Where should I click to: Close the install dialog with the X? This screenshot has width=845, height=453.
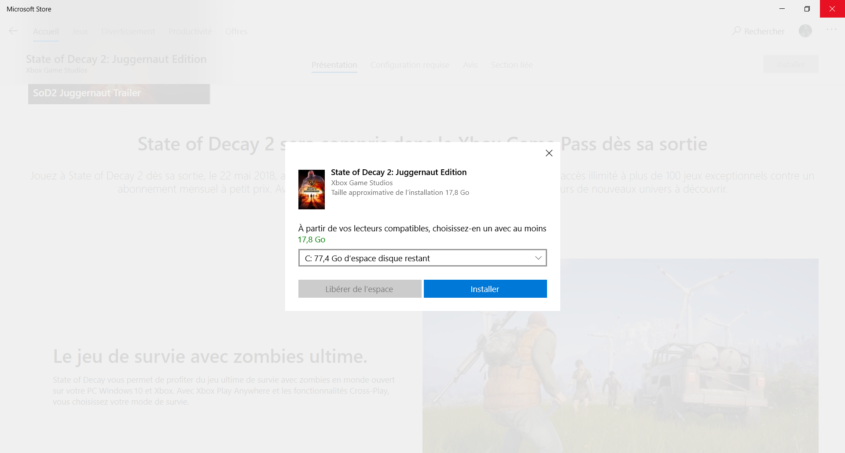pyautogui.click(x=549, y=153)
